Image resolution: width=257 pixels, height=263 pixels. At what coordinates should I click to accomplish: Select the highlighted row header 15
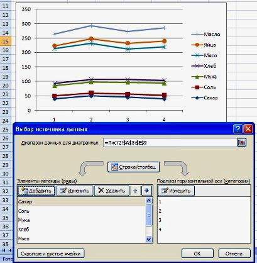coord(6,42)
